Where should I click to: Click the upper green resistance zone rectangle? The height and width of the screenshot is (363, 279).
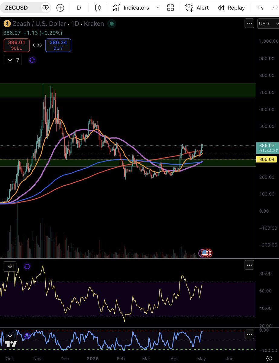point(128,90)
